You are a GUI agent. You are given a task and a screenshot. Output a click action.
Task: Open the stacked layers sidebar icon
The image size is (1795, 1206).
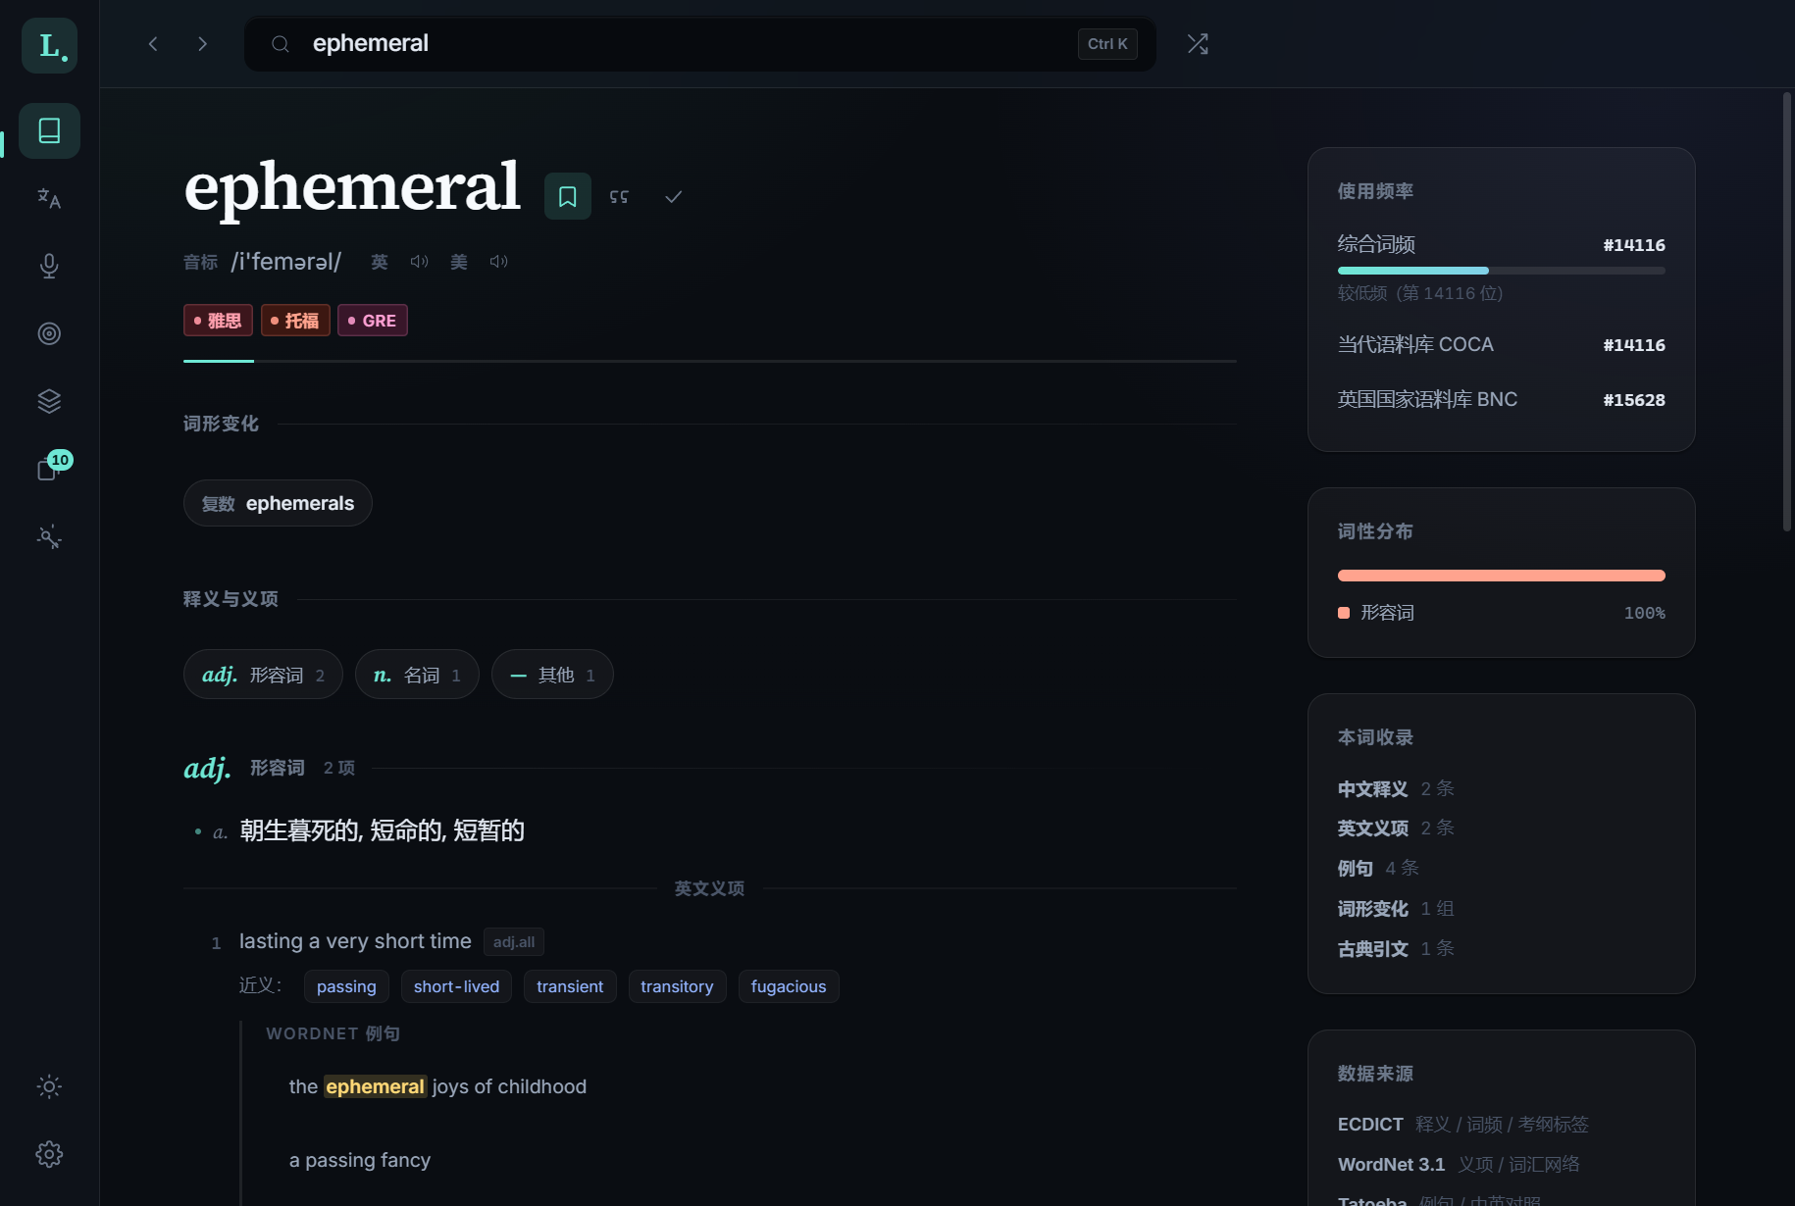tap(49, 401)
